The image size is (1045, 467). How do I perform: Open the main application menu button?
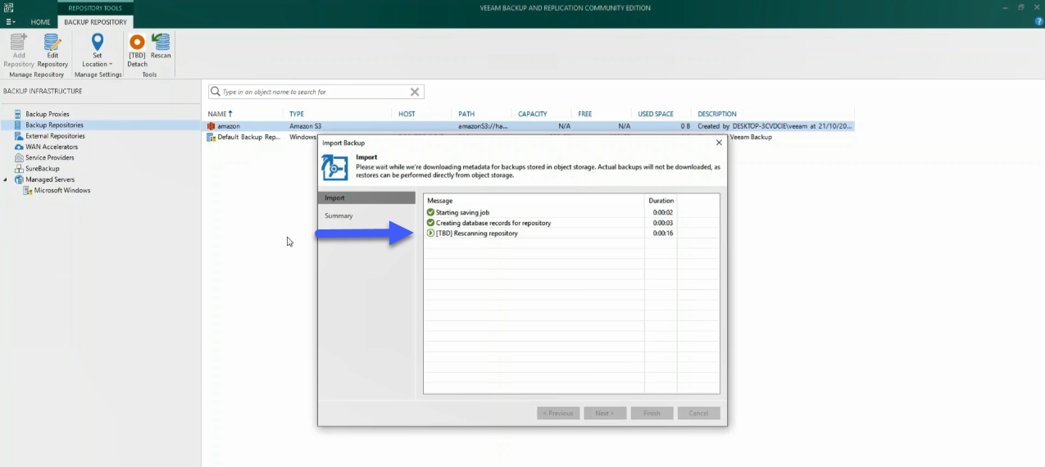[x=11, y=22]
